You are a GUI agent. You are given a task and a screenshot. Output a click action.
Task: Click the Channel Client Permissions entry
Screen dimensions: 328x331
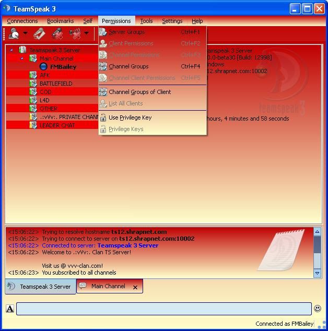click(x=153, y=78)
